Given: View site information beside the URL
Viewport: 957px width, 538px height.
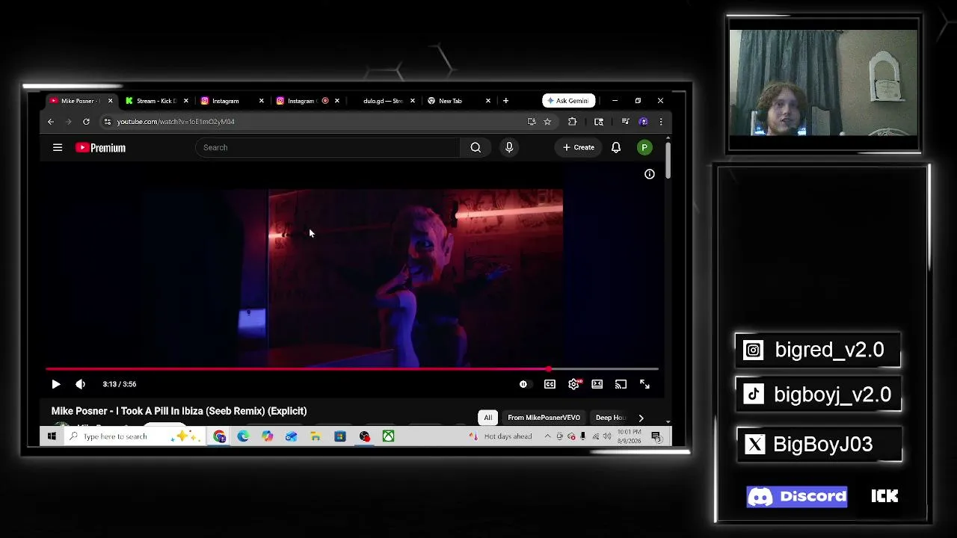Looking at the screenshot, I should (108, 122).
